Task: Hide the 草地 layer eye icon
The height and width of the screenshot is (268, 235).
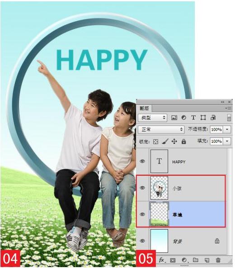Action: (142, 214)
